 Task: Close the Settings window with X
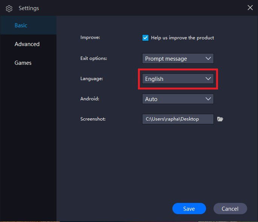250,8
